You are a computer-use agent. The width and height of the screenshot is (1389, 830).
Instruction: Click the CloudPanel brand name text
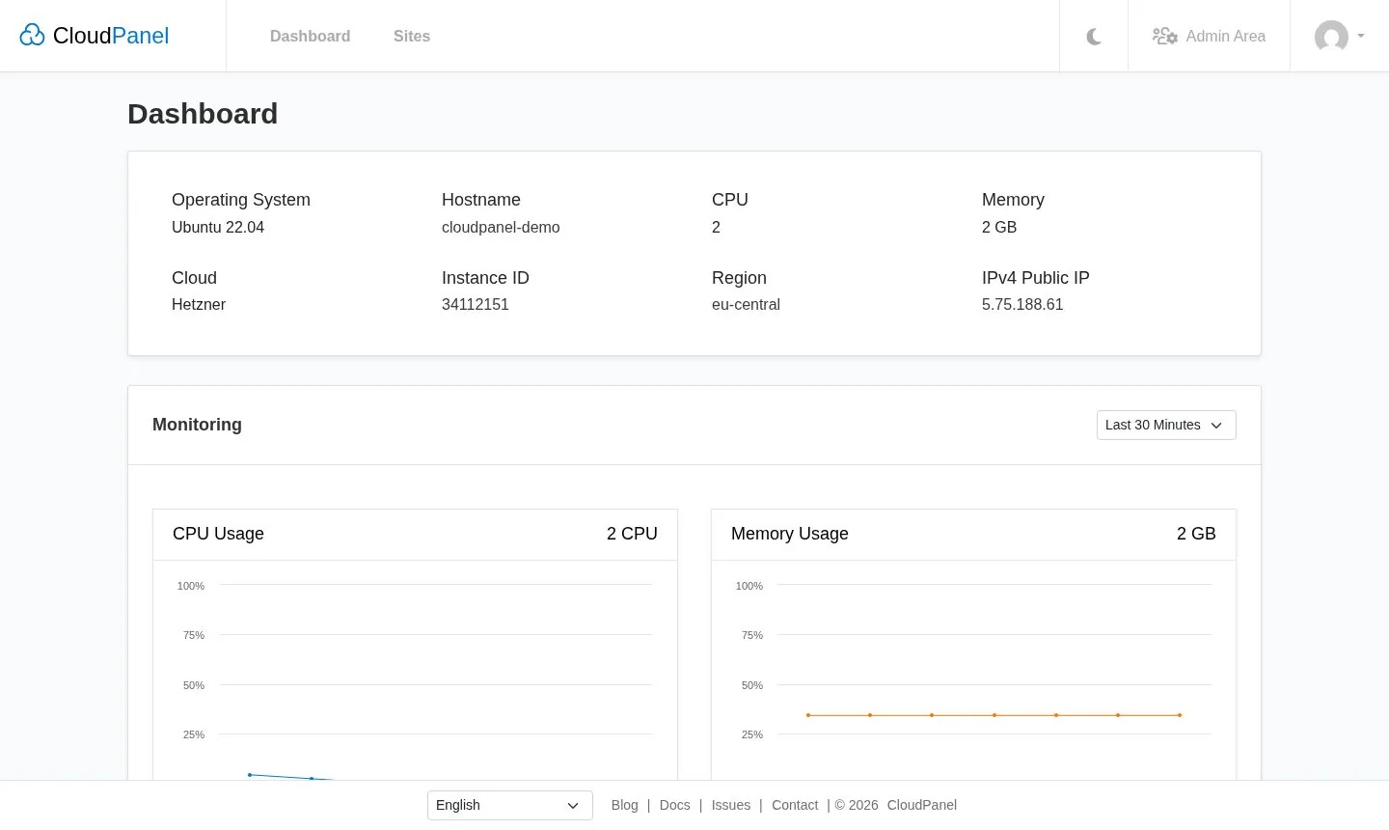pyautogui.click(x=111, y=36)
